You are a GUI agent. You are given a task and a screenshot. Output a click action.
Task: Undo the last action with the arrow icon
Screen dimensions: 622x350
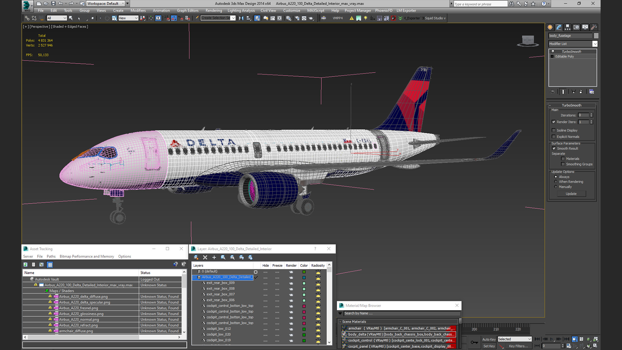[61, 4]
